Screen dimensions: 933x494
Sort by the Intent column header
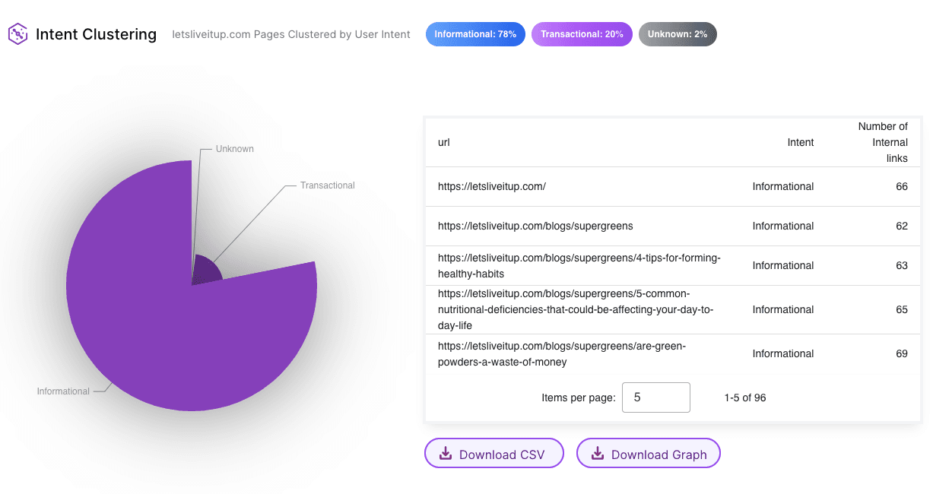tap(801, 142)
